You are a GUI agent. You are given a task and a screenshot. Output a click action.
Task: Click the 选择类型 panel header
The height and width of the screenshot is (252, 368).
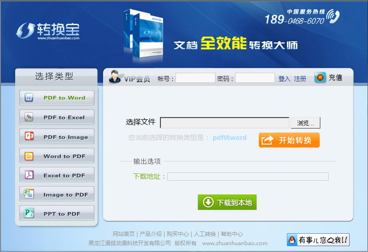[x=54, y=76]
